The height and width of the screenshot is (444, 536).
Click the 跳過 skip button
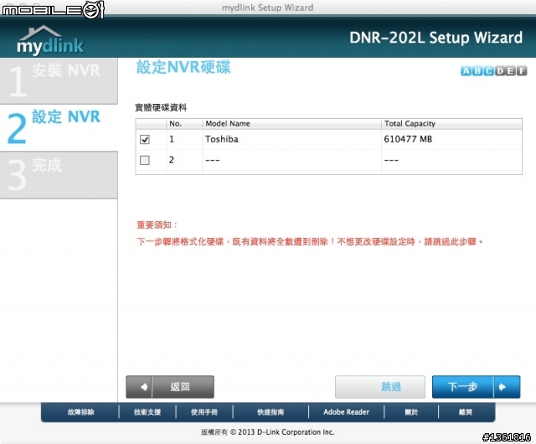click(x=380, y=387)
